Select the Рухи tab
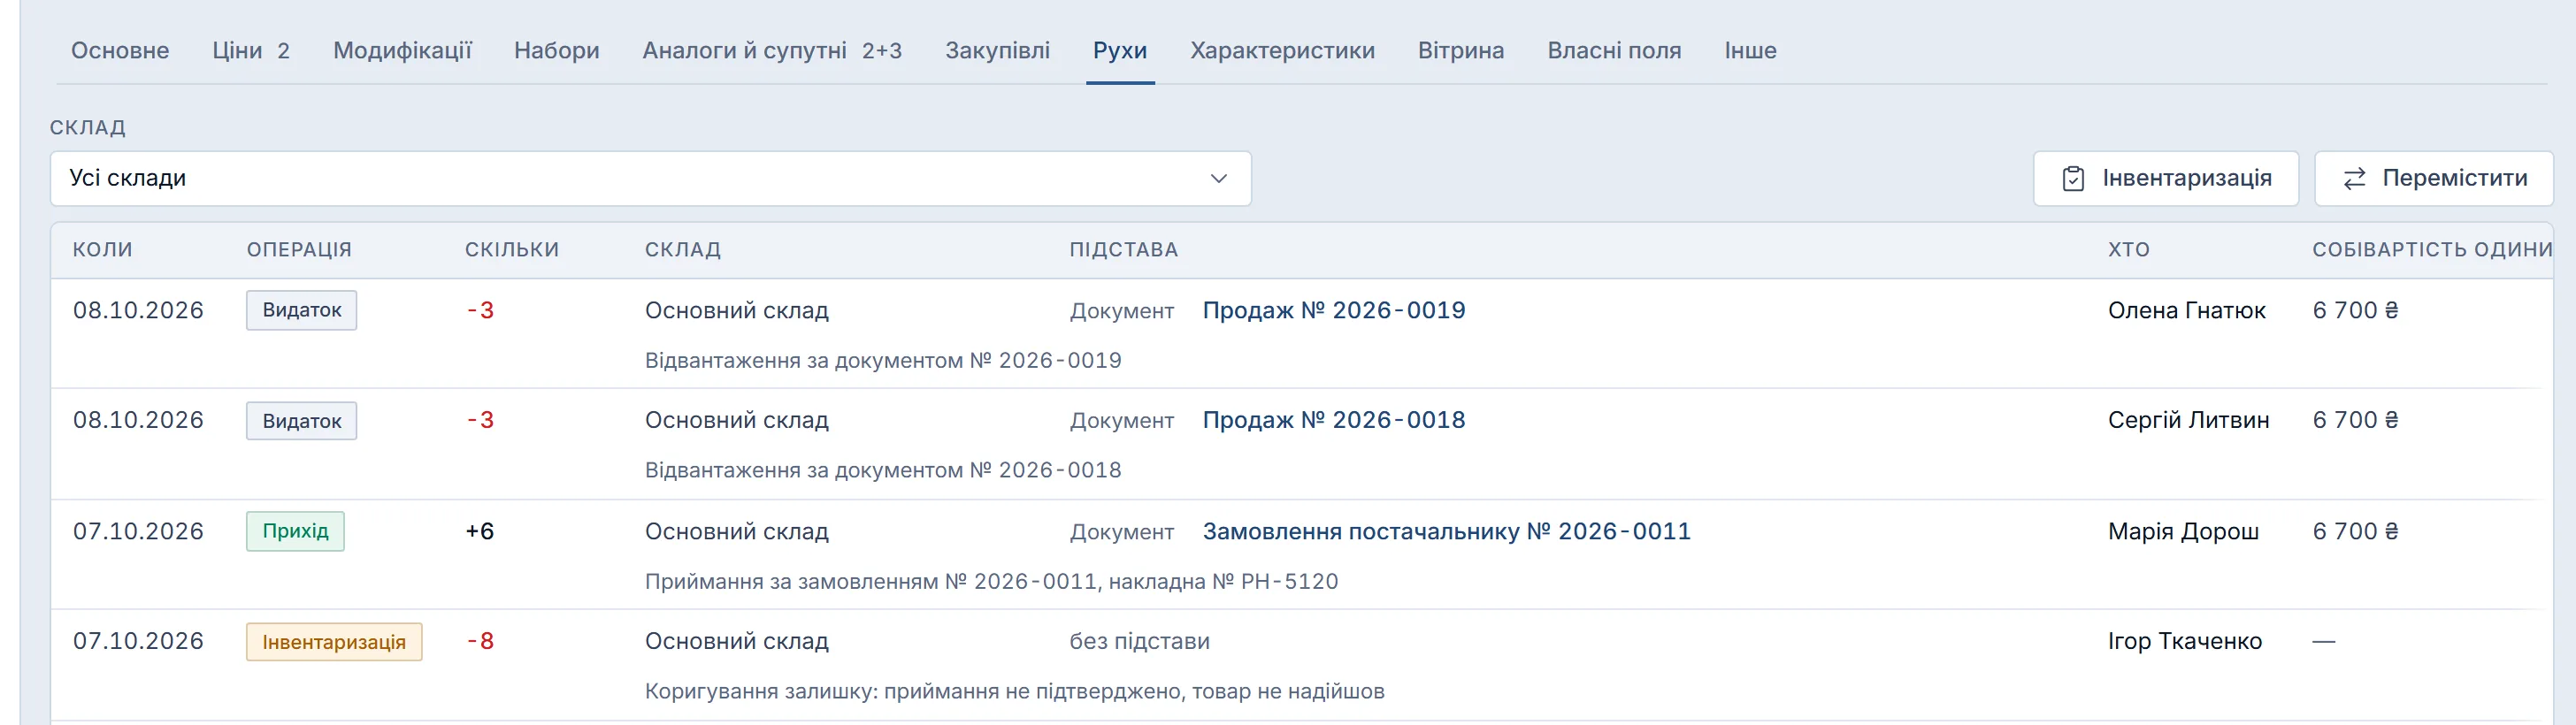2576x725 pixels. click(1120, 51)
